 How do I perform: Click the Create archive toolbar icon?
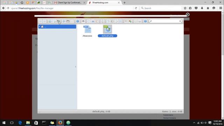[130, 21]
